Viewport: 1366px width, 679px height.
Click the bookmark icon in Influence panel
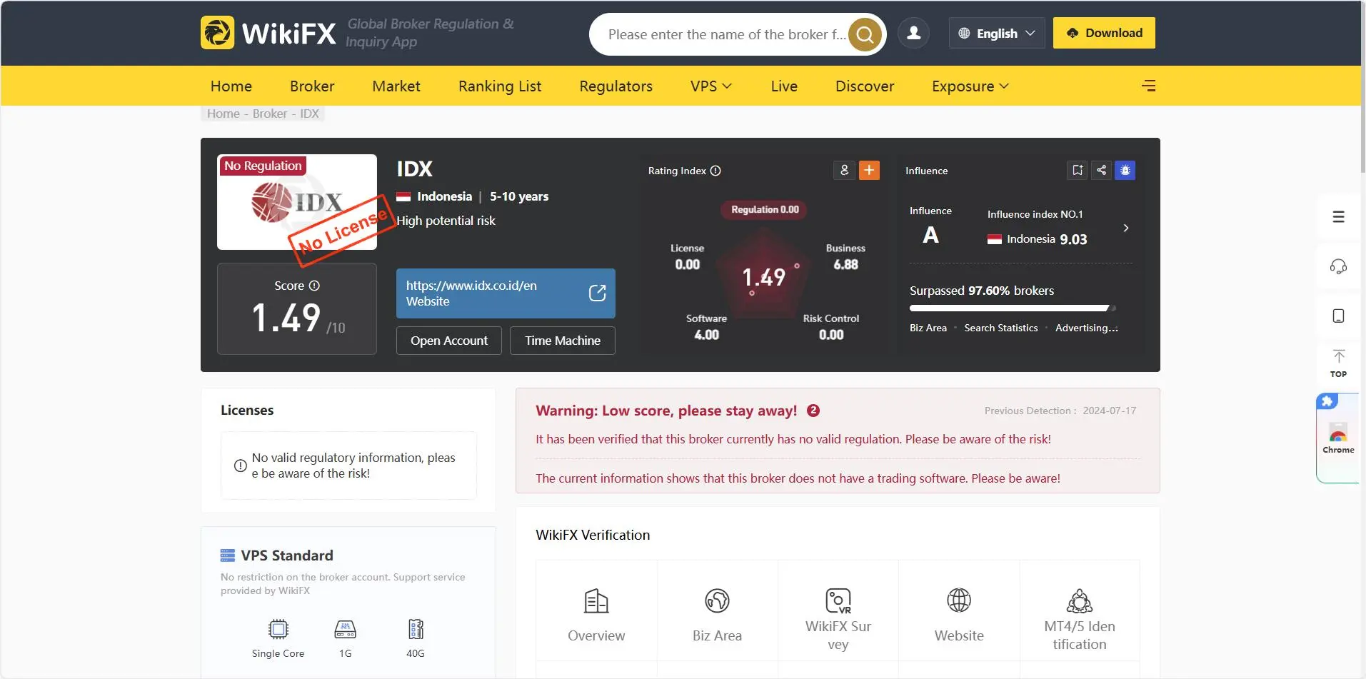coord(1078,170)
